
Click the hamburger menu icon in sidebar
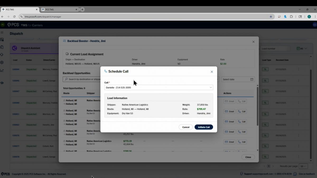tap(2, 32)
